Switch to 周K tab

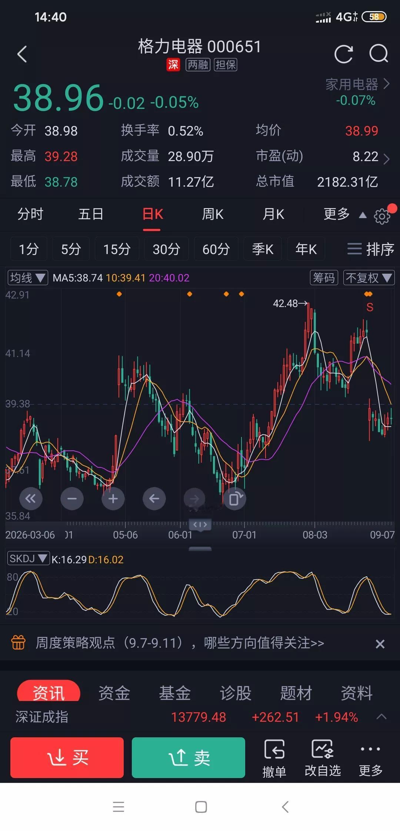click(x=213, y=214)
